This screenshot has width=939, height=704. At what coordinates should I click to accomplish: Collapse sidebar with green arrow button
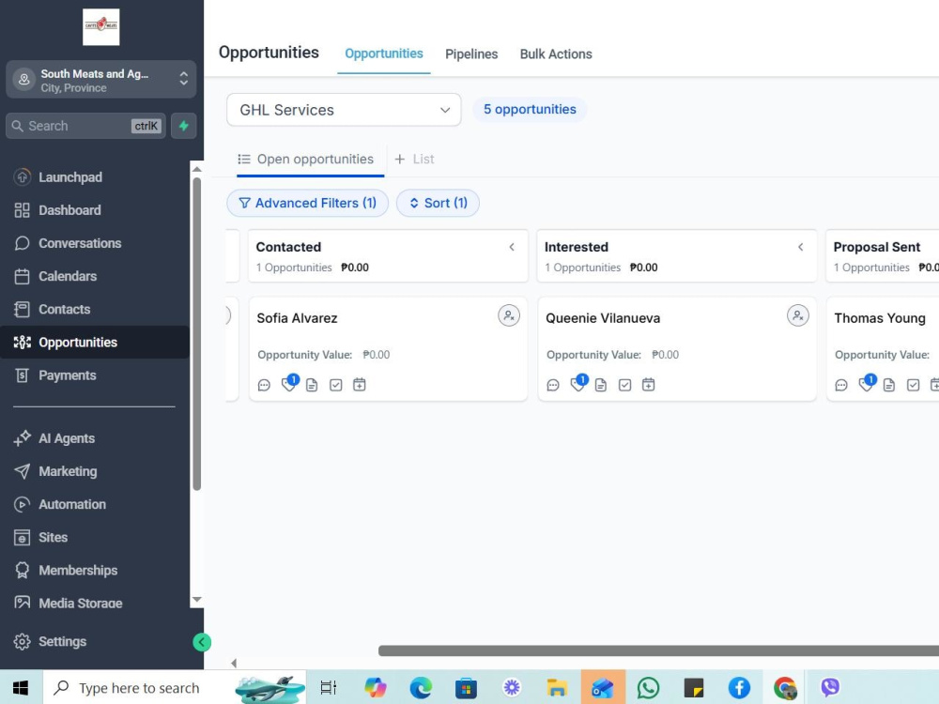click(202, 642)
